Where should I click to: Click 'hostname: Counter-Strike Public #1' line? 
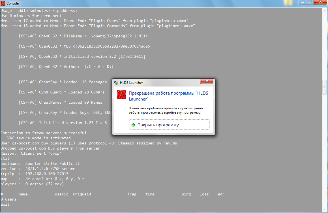coord(40,163)
